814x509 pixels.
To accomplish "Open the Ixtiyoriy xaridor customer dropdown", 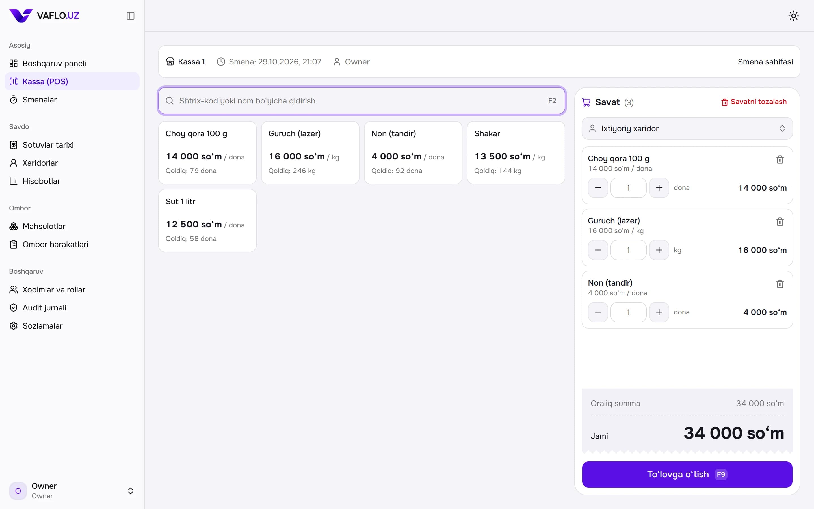I will point(687,129).
